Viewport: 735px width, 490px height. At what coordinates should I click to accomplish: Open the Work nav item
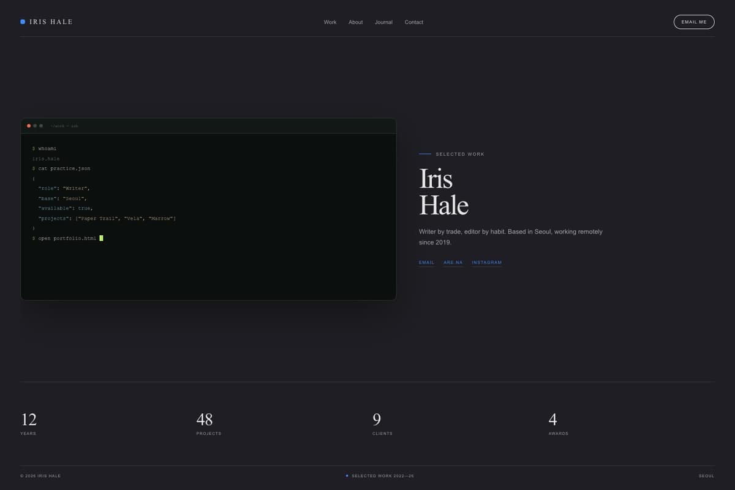330,22
